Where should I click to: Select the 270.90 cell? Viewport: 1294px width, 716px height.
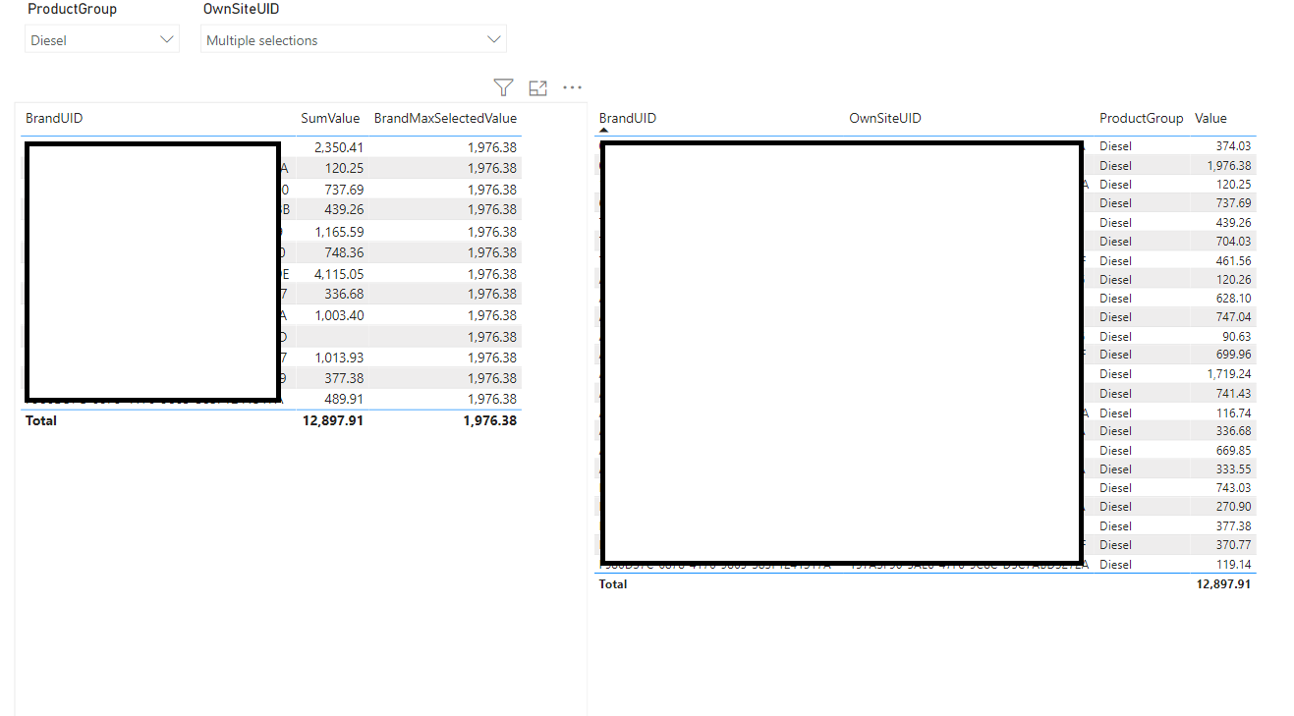click(x=1233, y=507)
